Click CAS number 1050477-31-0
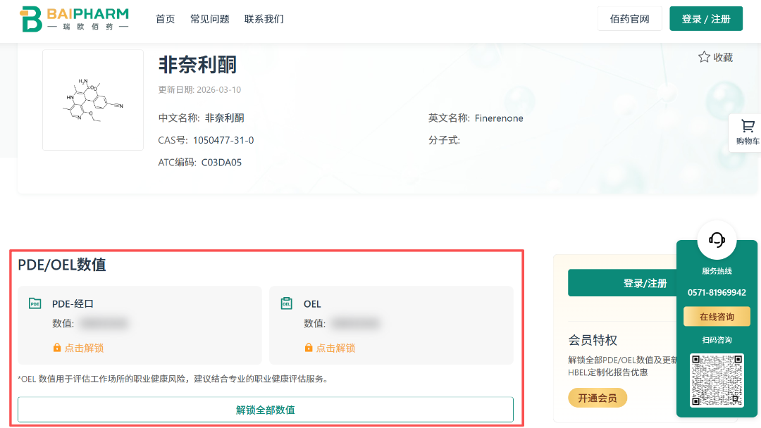The image size is (761, 428). [223, 140]
